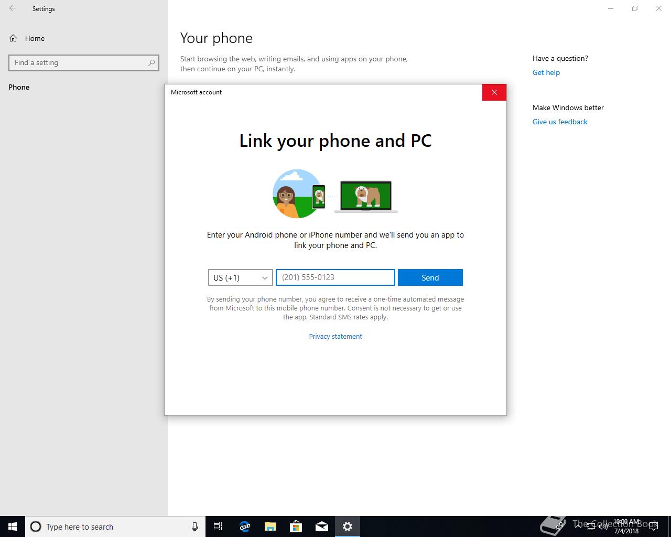Click the Settings gear on the taskbar

347,527
